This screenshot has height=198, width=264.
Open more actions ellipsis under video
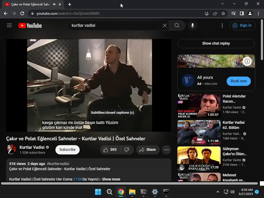(x=167, y=150)
